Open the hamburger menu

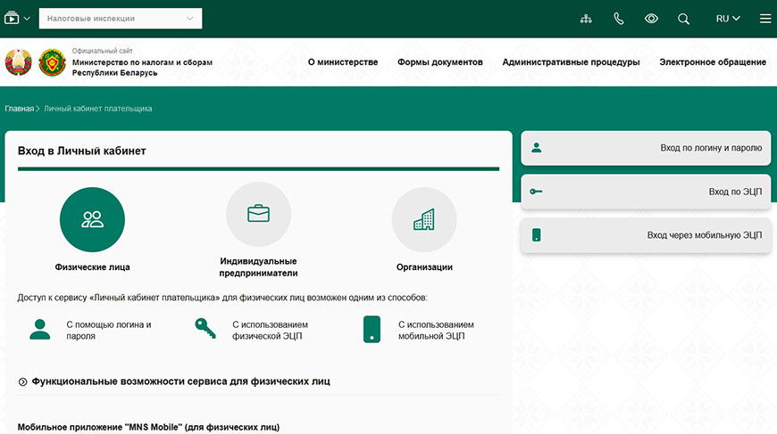tap(764, 19)
